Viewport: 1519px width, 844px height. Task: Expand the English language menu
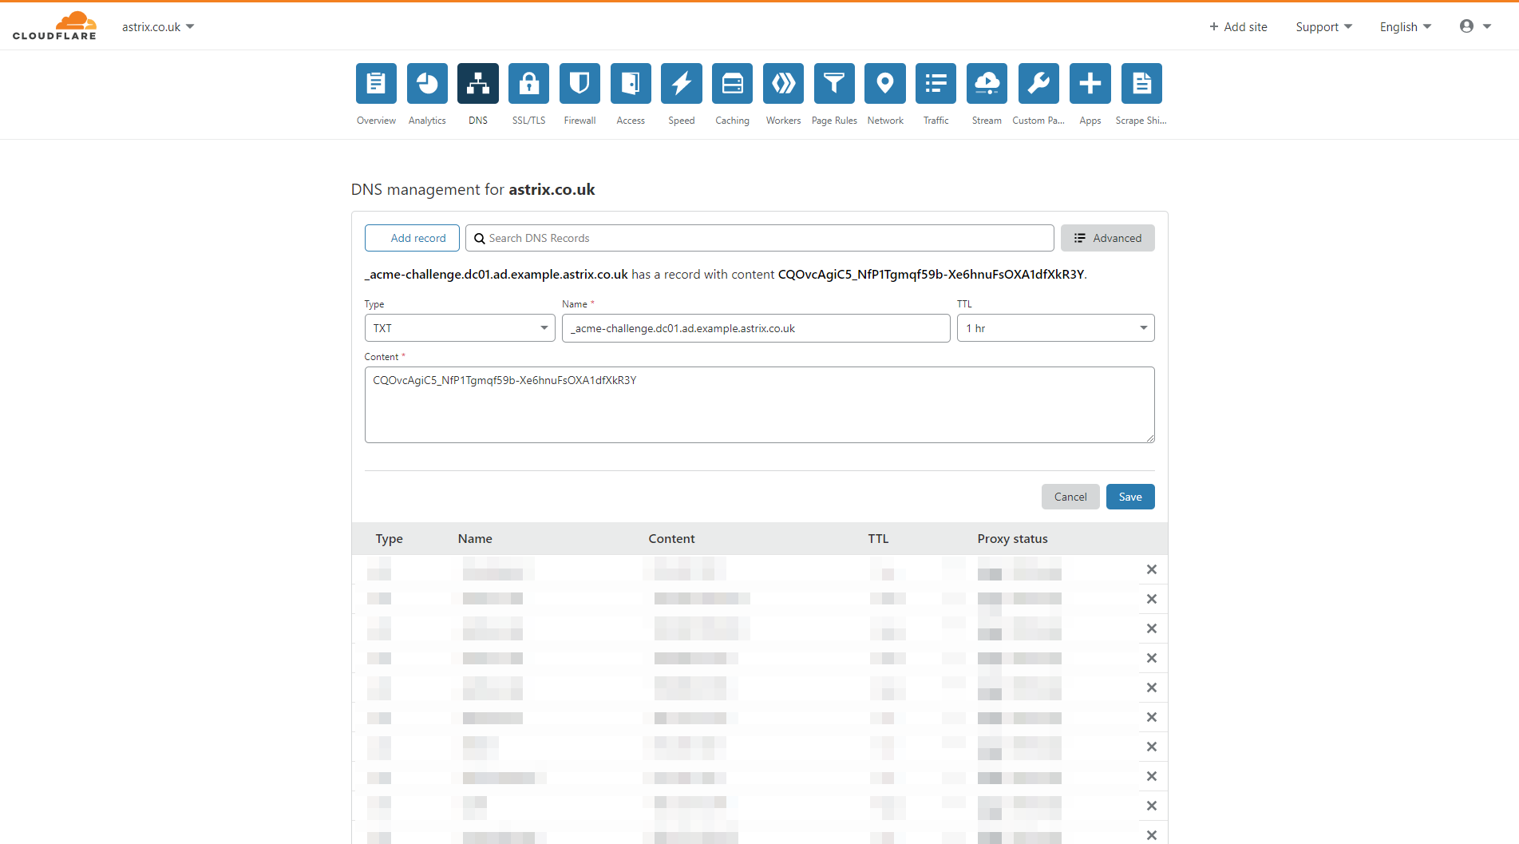[x=1404, y=26]
